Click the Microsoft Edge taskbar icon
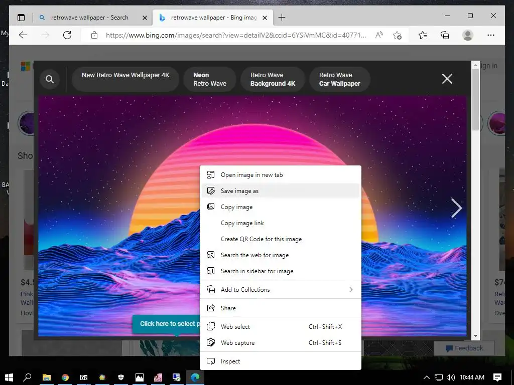Viewport: 514px width, 385px height. tap(195, 377)
